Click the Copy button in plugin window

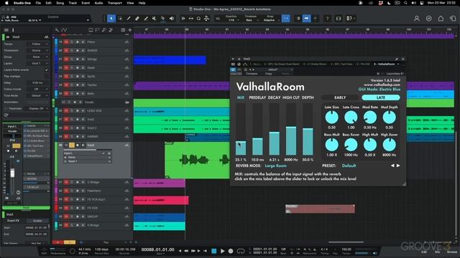[x=268, y=74]
